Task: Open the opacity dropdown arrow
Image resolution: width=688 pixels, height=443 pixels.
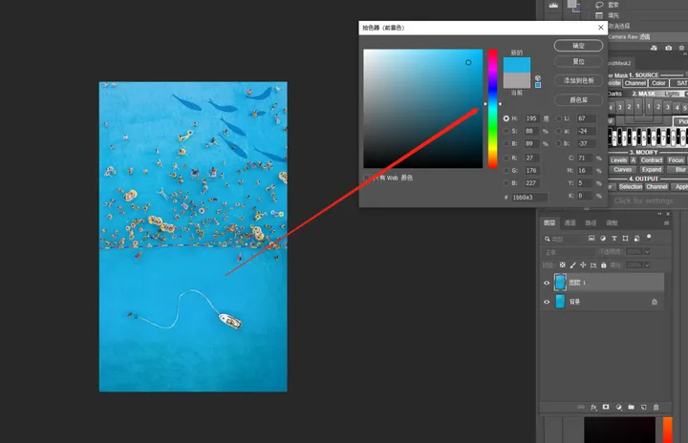Action: coord(647,252)
